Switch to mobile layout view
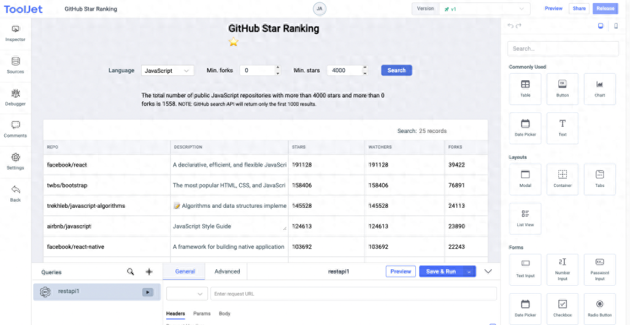The height and width of the screenshot is (325, 630). [615, 26]
